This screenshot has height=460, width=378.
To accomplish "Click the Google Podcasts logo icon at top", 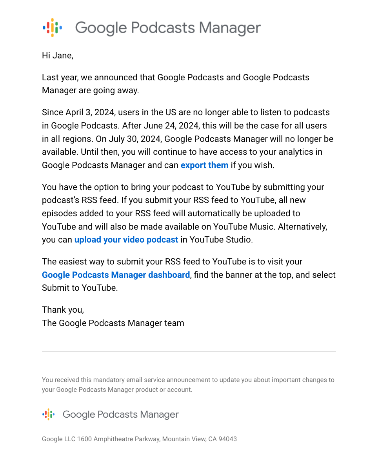I will tap(52, 27).
